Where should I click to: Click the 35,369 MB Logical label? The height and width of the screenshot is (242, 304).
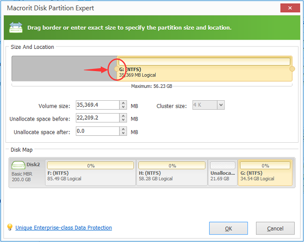tap(137, 75)
